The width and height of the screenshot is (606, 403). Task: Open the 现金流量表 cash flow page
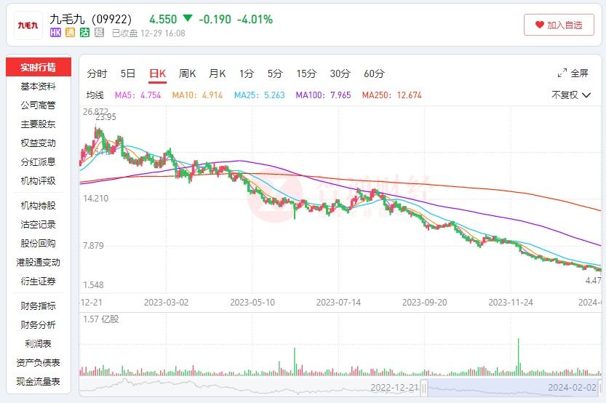(39, 382)
